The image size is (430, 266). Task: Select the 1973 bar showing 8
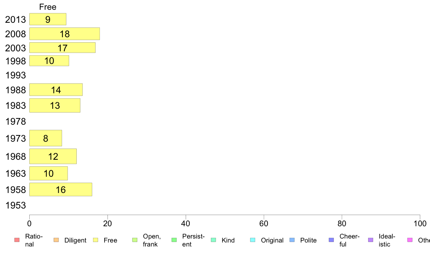(x=46, y=138)
